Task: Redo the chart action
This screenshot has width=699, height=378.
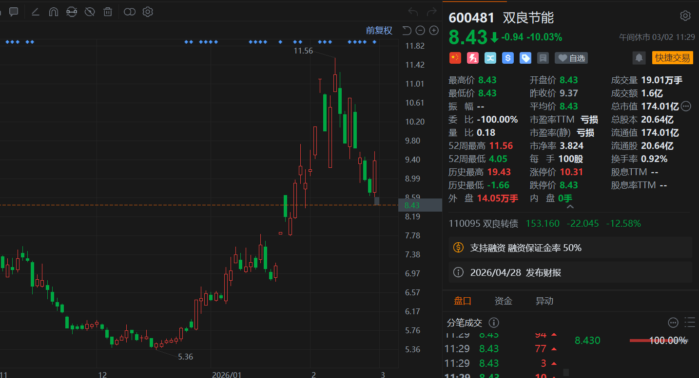Action: 431,12
